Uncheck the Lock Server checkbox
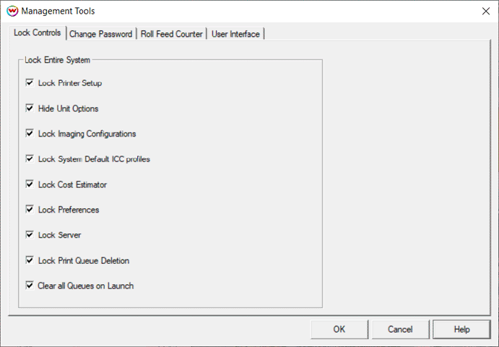 (x=30, y=235)
